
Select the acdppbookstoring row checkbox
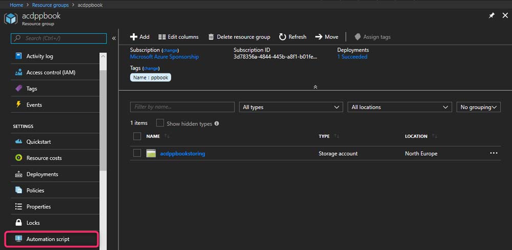click(137, 153)
